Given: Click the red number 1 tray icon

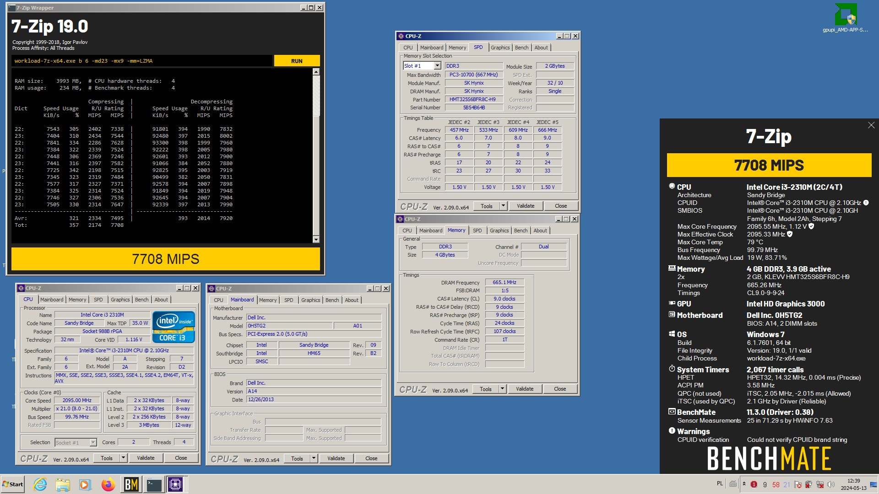Looking at the screenshot, I should [754, 484].
